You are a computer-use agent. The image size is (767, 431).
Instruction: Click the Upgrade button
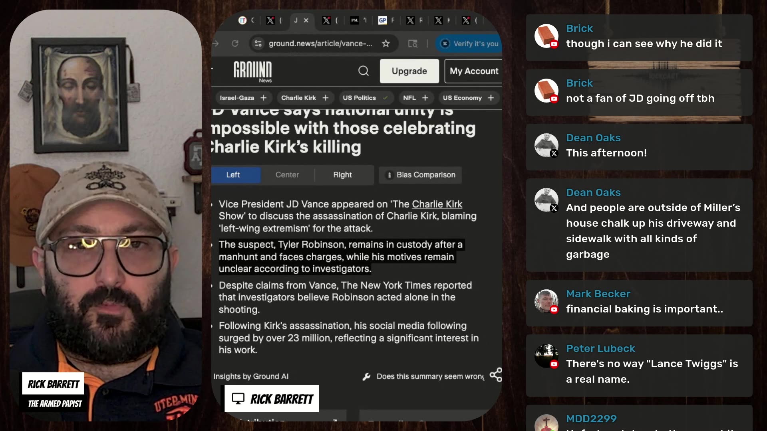(409, 71)
